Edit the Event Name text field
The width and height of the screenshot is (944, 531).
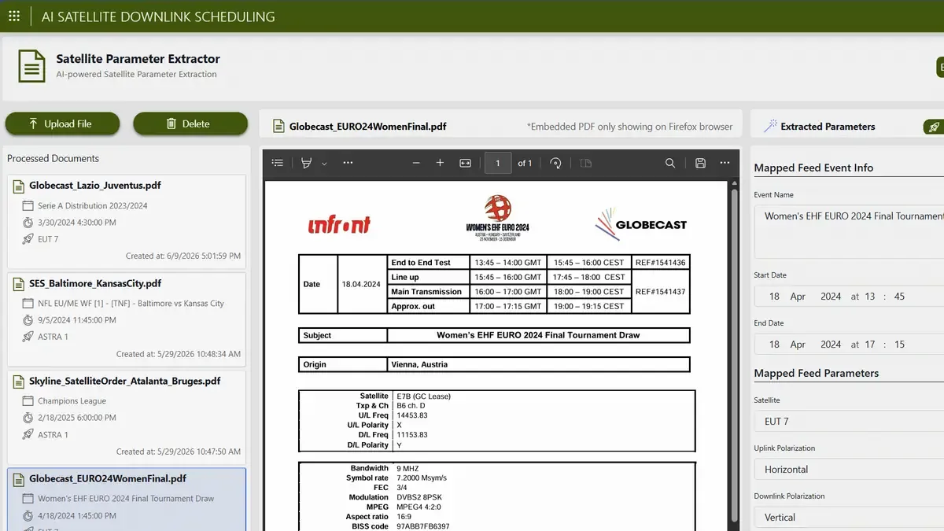pyautogui.click(x=849, y=231)
